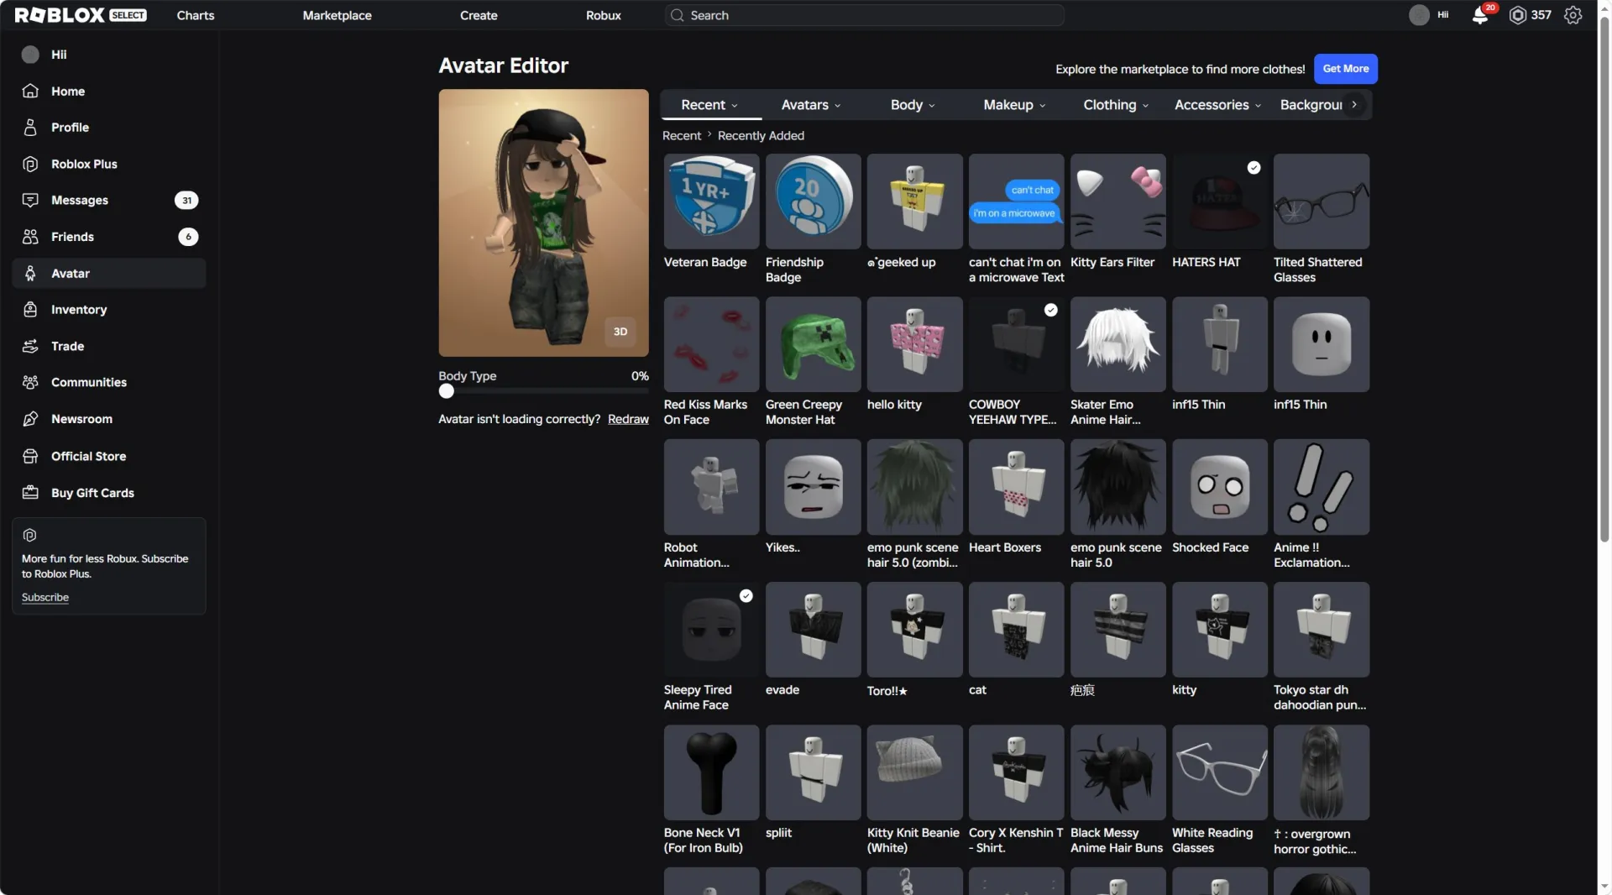Open Charts in the top navigation
Screen dimensions: 1612x895
point(196,15)
